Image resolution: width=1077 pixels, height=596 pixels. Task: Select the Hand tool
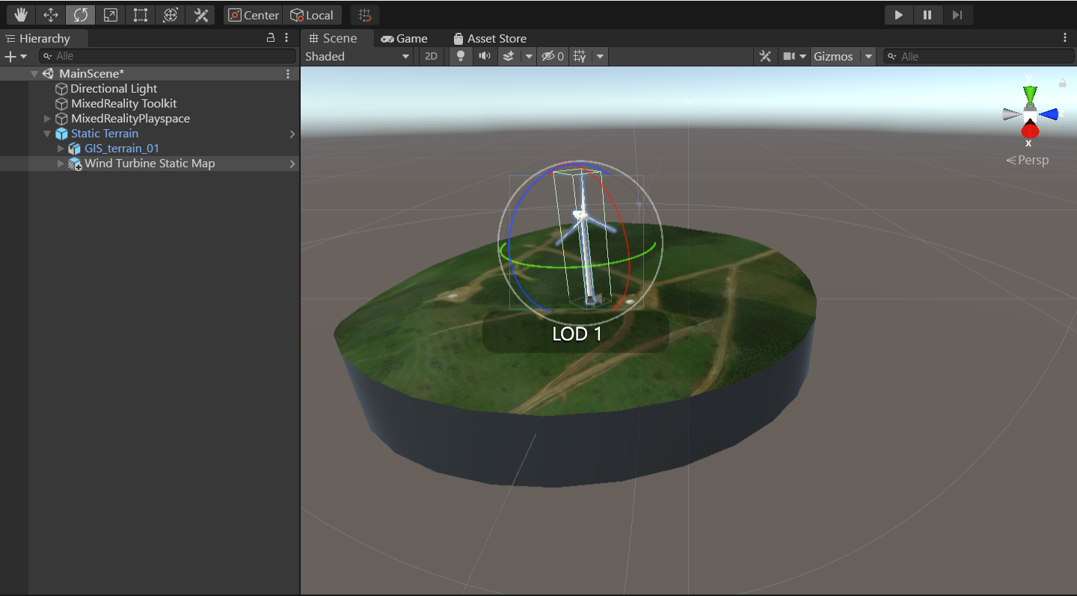(21, 15)
